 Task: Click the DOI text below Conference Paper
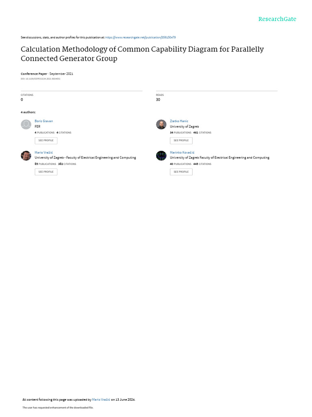click(x=40, y=79)
